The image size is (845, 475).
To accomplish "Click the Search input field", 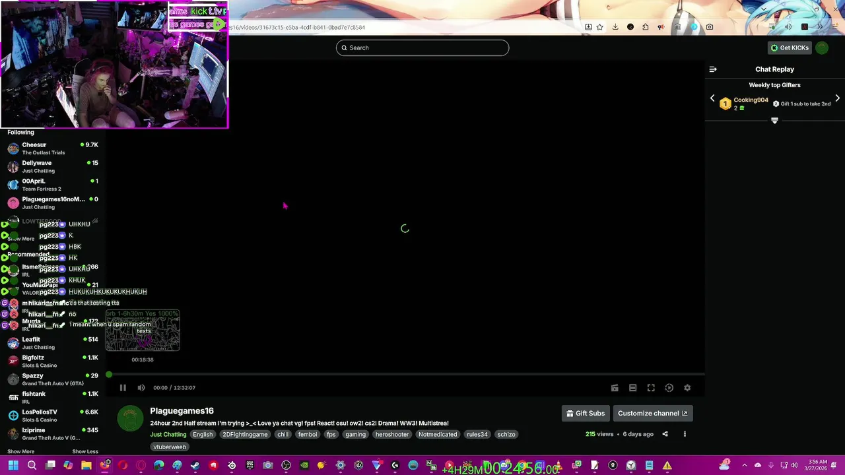I will (x=422, y=47).
